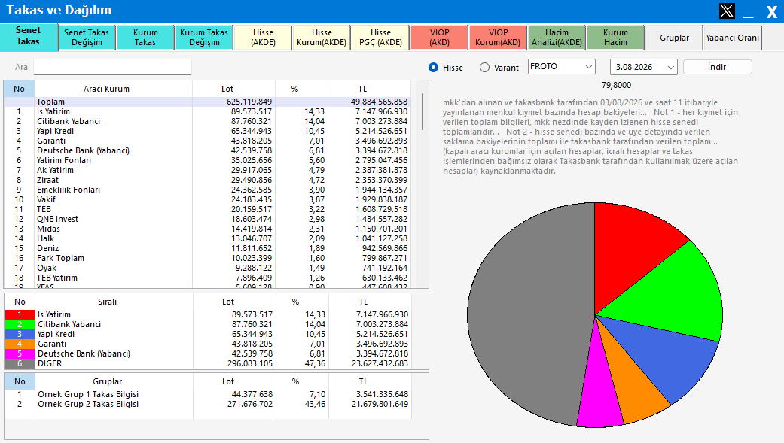Click the magenta swatch for Deutsche Bank
784x443 pixels.
(x=20, y=353)
